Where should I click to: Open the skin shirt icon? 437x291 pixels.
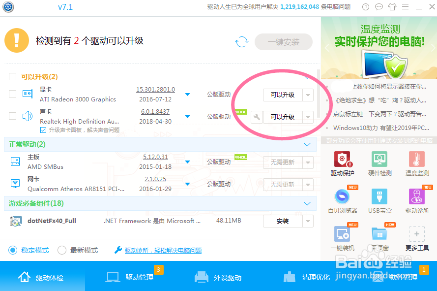tap(392, 7)
